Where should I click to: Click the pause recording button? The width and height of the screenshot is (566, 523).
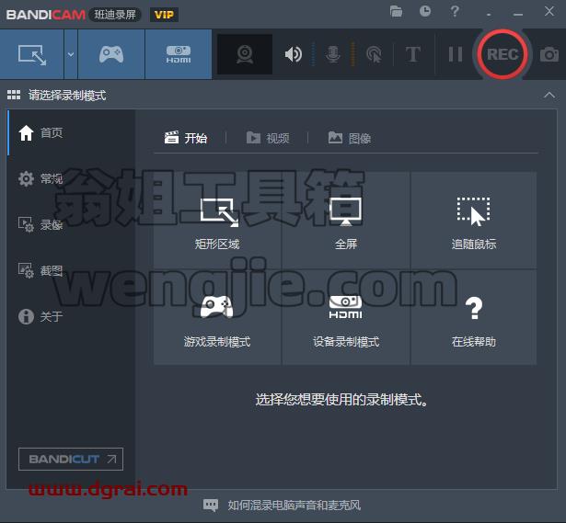456,54
